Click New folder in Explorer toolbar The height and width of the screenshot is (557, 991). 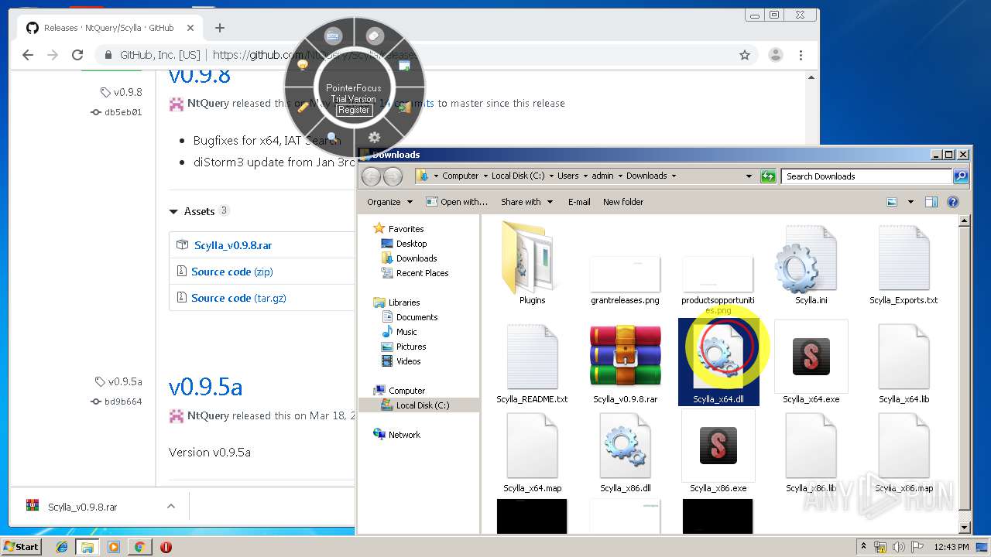(623, 202)
